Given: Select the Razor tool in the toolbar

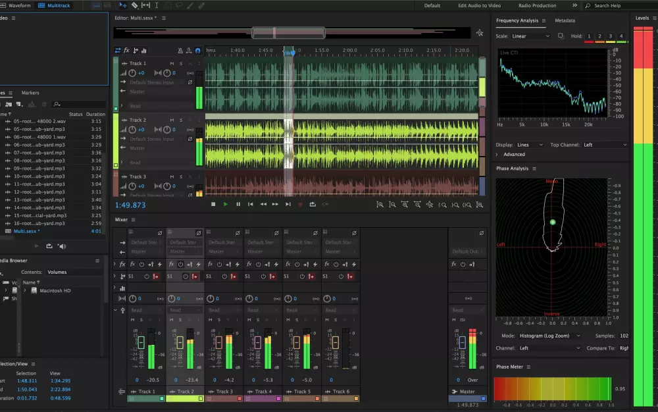Looking at the screenshot, I should [134, 5].
